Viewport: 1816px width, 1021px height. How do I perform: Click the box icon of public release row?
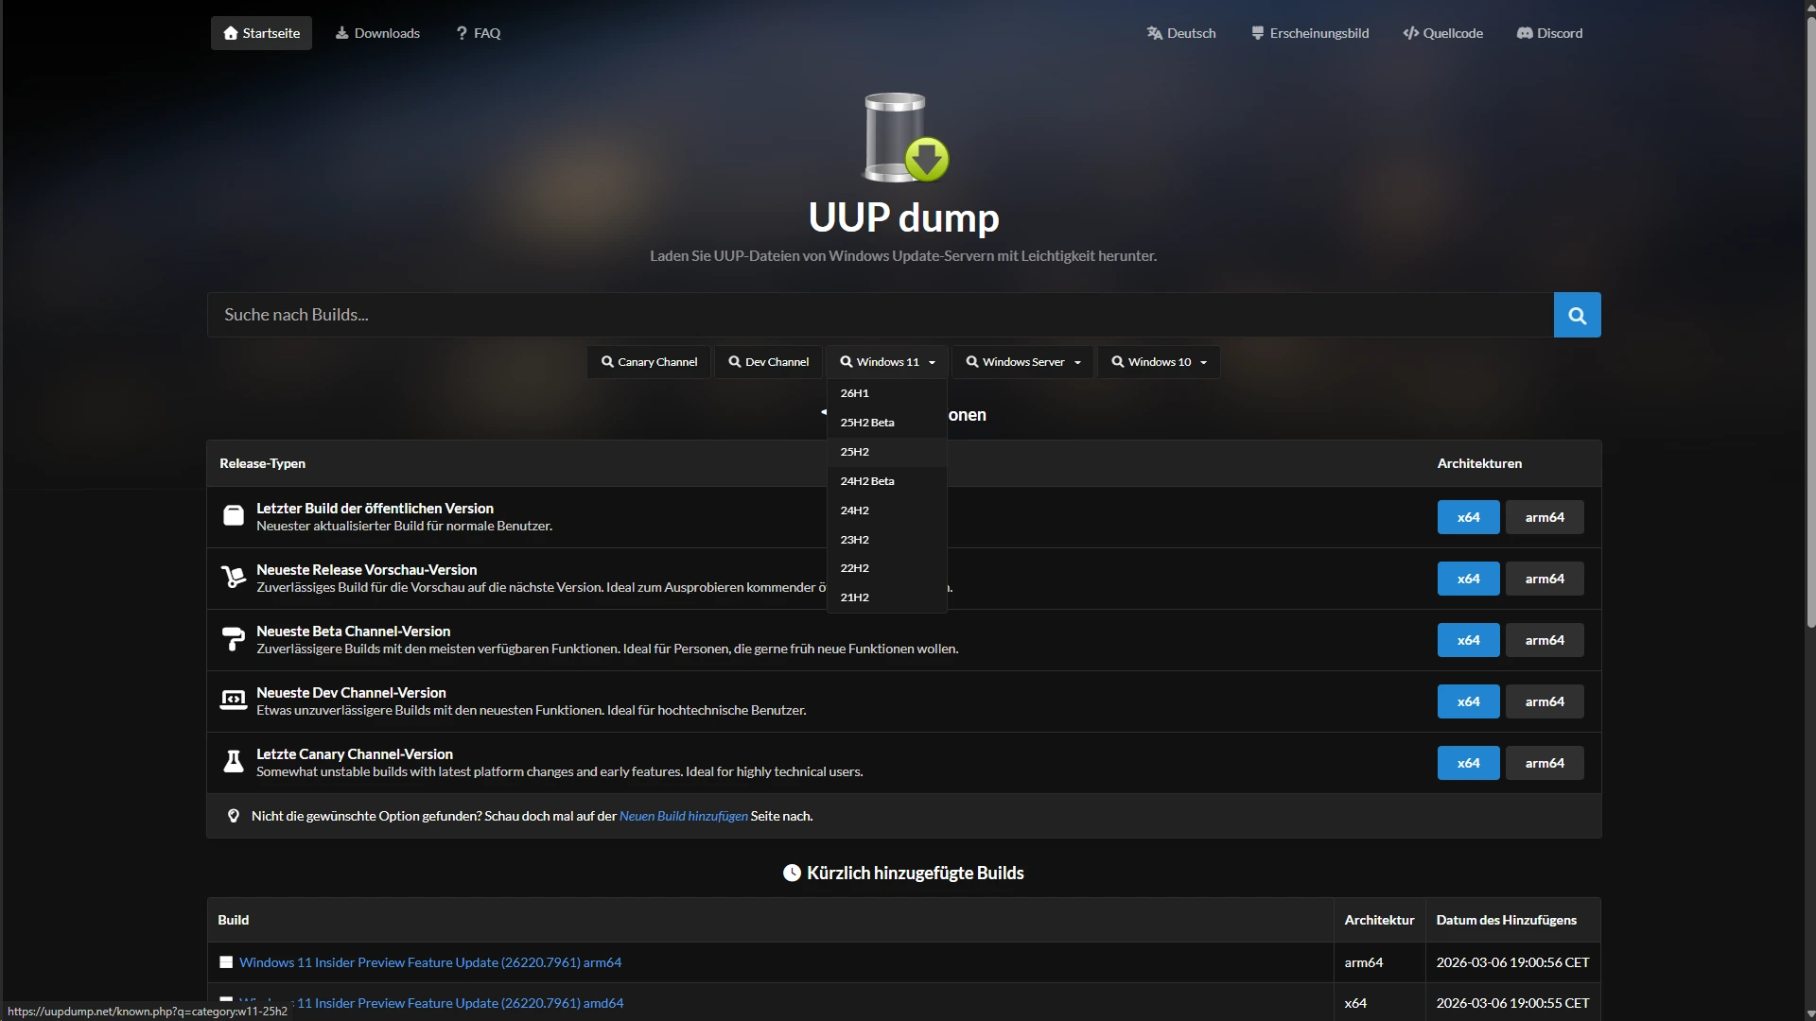point(234,515)
